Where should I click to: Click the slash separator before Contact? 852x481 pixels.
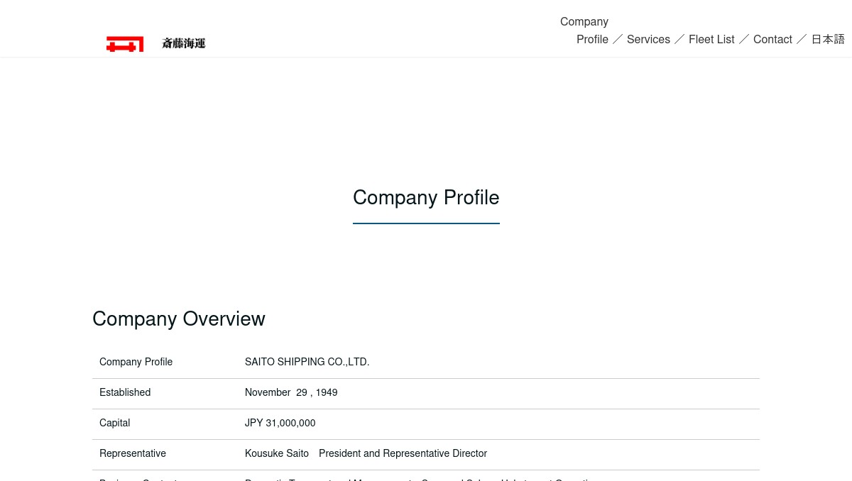(x=744, y=39)
